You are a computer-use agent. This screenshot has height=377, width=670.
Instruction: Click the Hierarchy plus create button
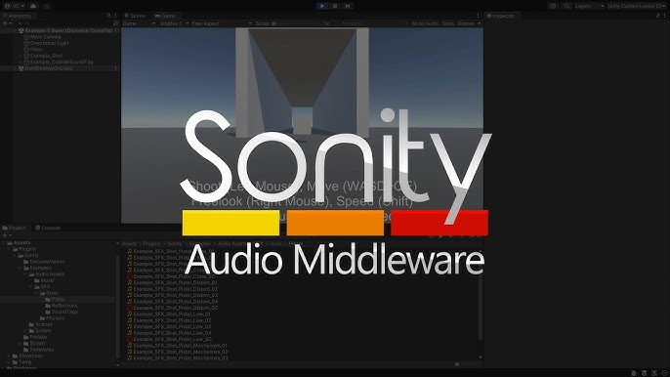[7, 23]
